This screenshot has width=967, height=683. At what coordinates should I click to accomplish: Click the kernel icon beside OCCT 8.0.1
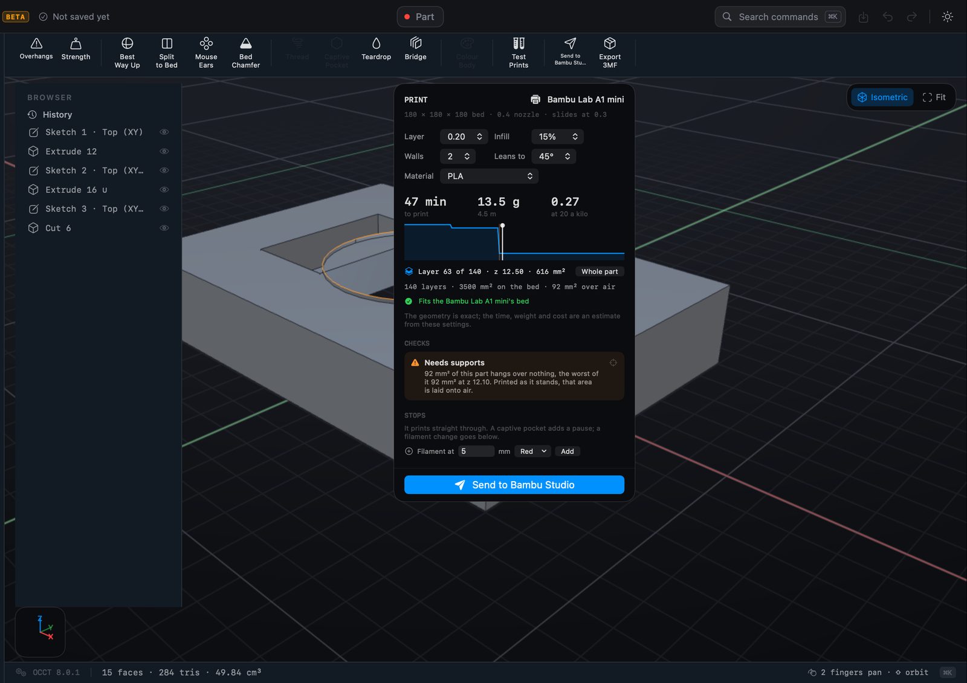[21, 672]
